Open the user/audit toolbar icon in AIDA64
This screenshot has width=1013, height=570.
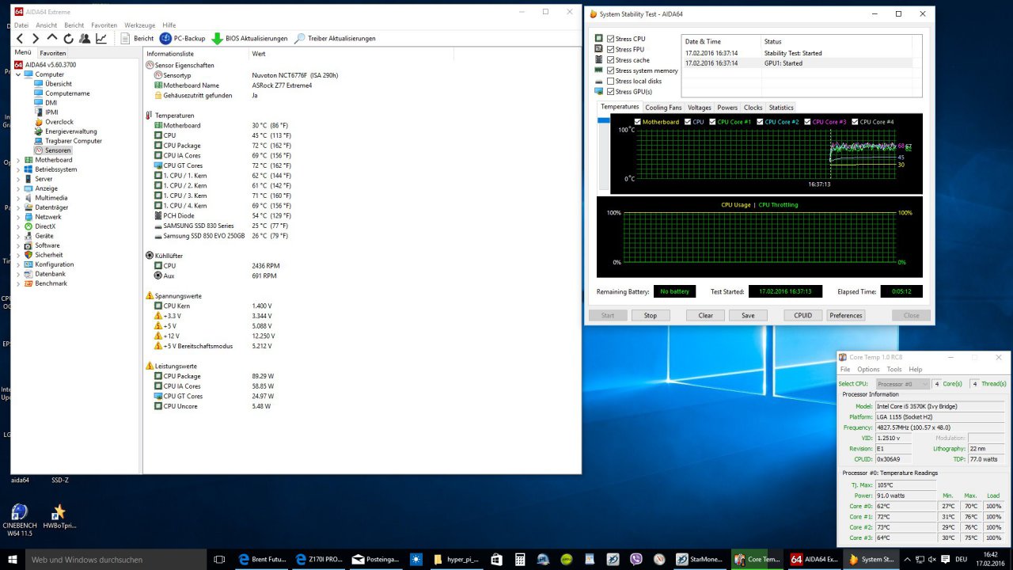click(85, 38)
